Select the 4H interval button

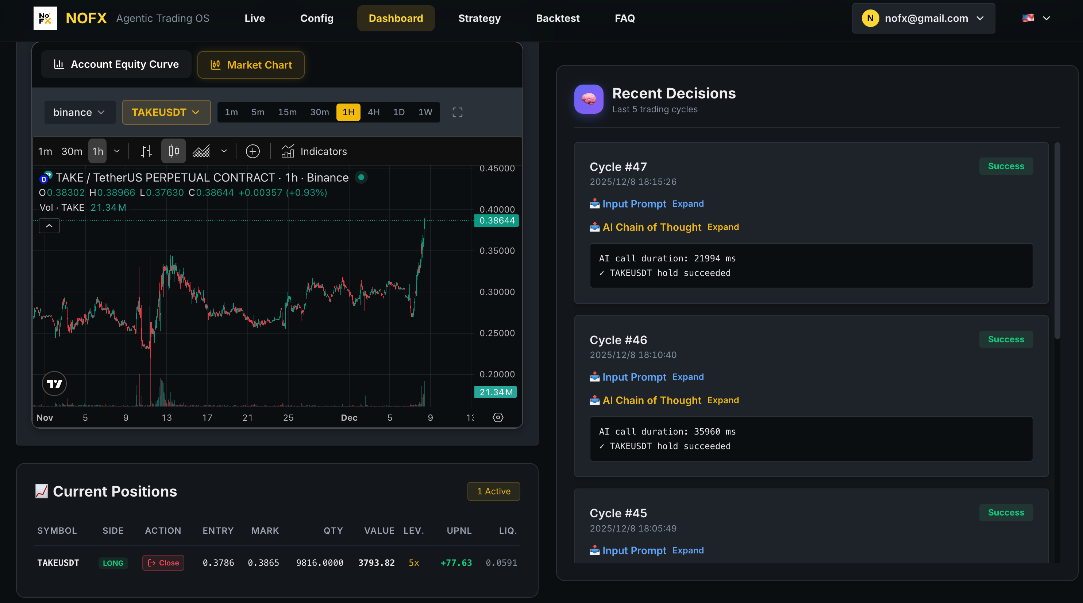click(x=373, y=112)
